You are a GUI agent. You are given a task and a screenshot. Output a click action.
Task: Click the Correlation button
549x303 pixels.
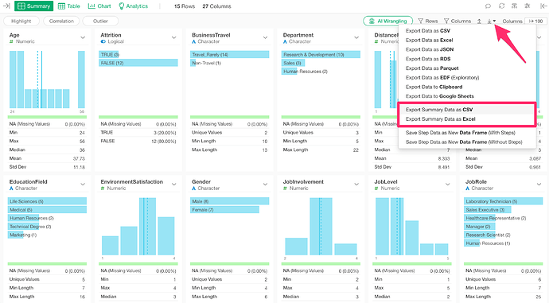click(x=61, y=21)
